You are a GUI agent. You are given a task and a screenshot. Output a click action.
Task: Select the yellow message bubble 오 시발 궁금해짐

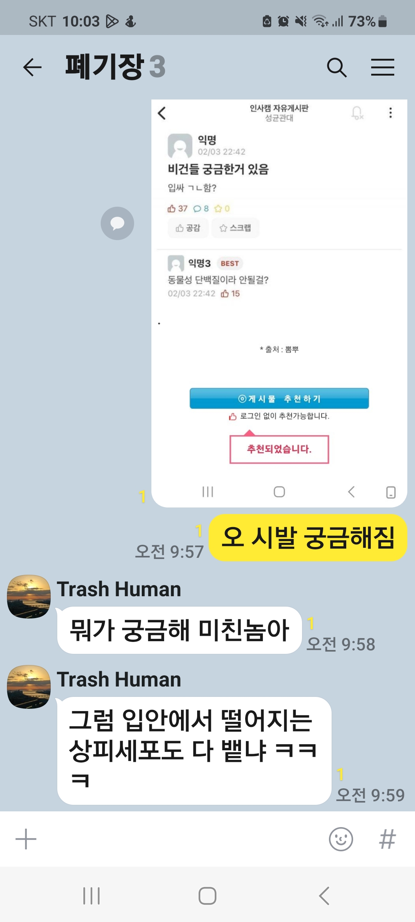point(308,537)
